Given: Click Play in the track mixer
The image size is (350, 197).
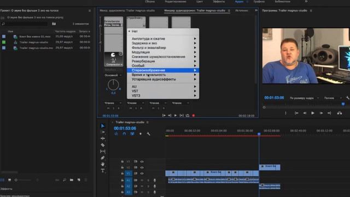Looking at the screenshot, I should (176, 115).
